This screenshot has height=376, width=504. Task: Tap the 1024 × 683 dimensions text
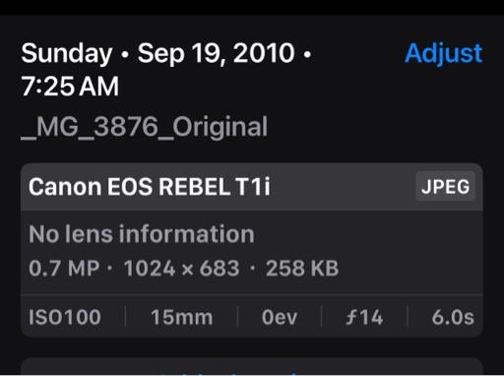coord(182,269)
